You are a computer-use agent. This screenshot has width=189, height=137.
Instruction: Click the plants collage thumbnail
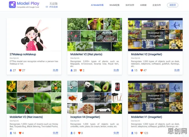click(x=94, y=35)
